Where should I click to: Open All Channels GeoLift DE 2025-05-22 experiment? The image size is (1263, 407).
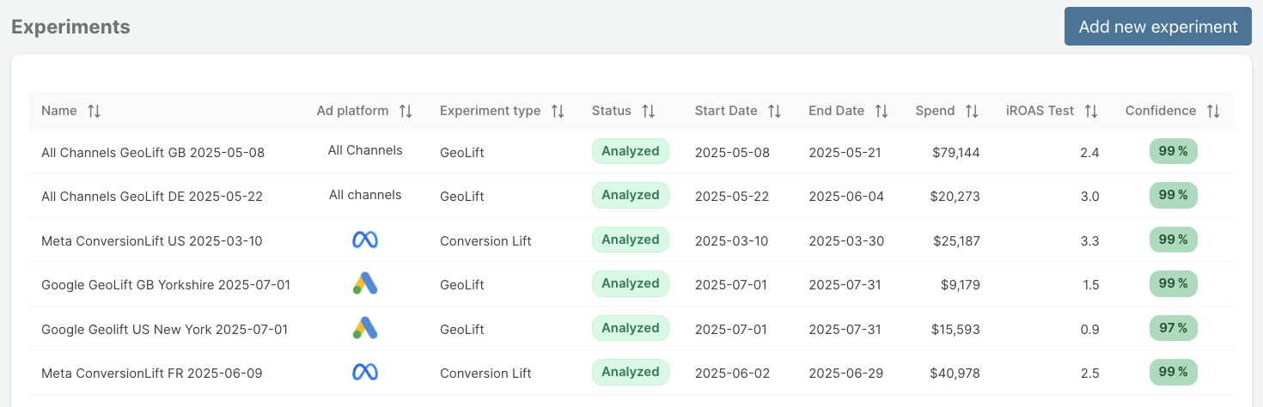point(152,197)
